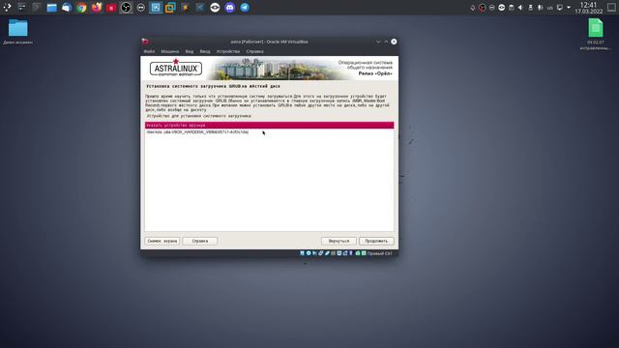Click the display tray icon beside the layout indicator

pos(560,8)
